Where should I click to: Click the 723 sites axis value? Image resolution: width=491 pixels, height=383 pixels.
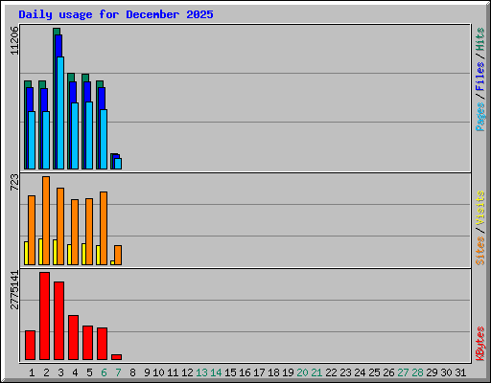(14, 182)
